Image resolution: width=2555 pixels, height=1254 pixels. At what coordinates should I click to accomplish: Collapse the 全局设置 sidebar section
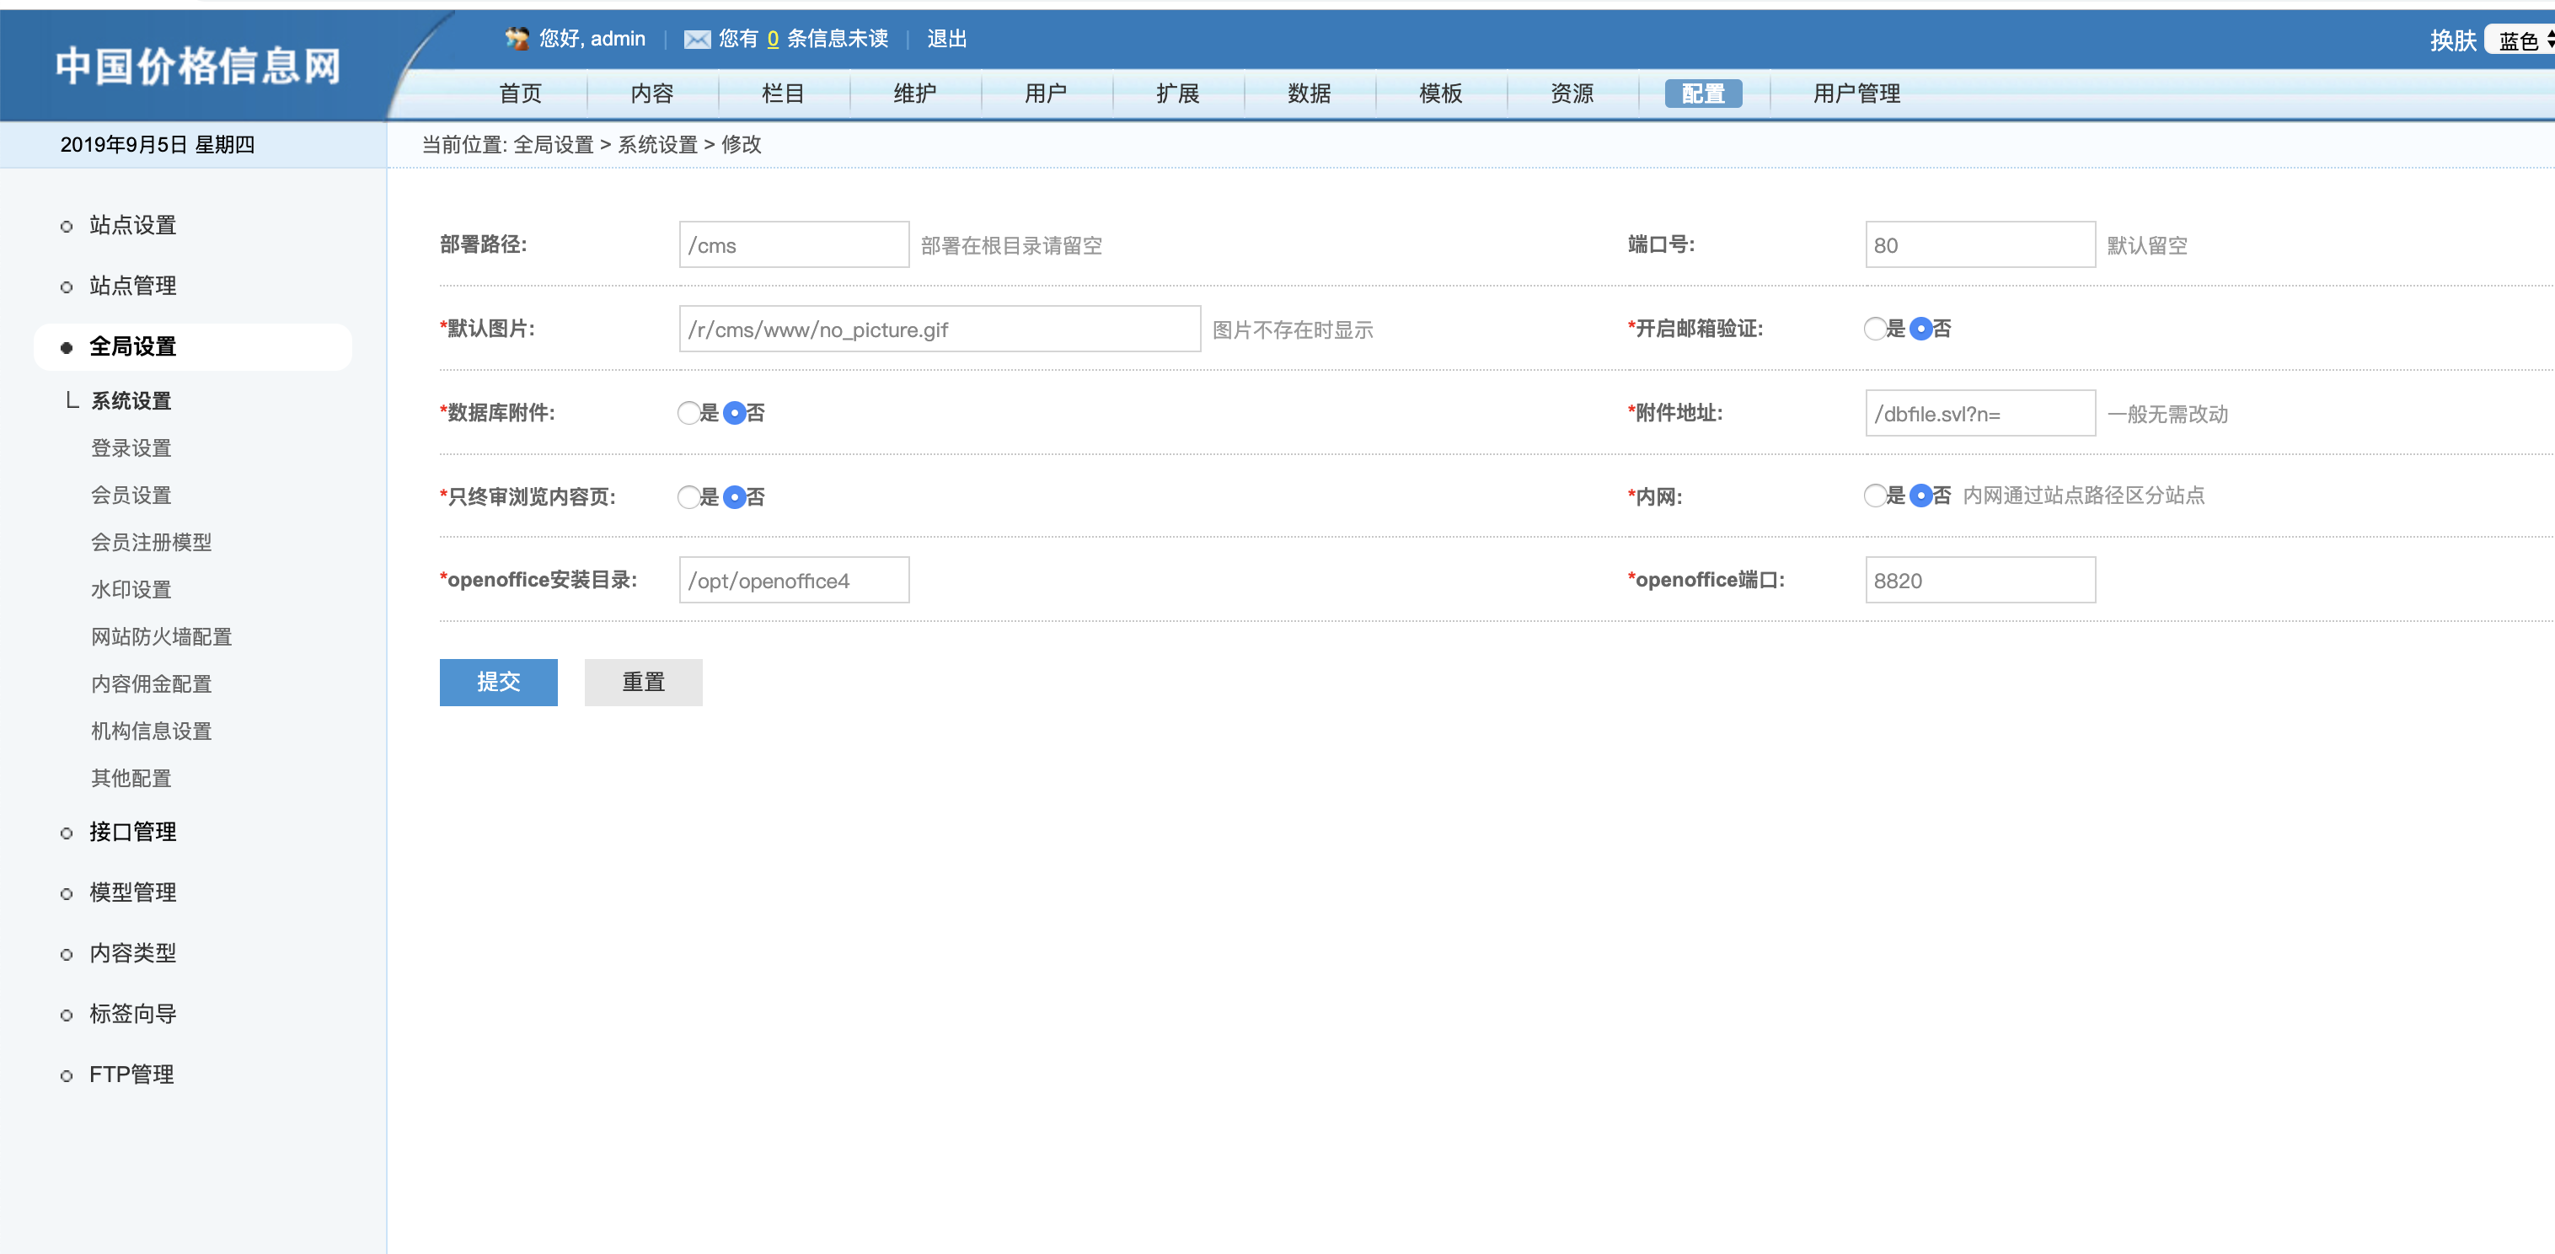[132, 346]
